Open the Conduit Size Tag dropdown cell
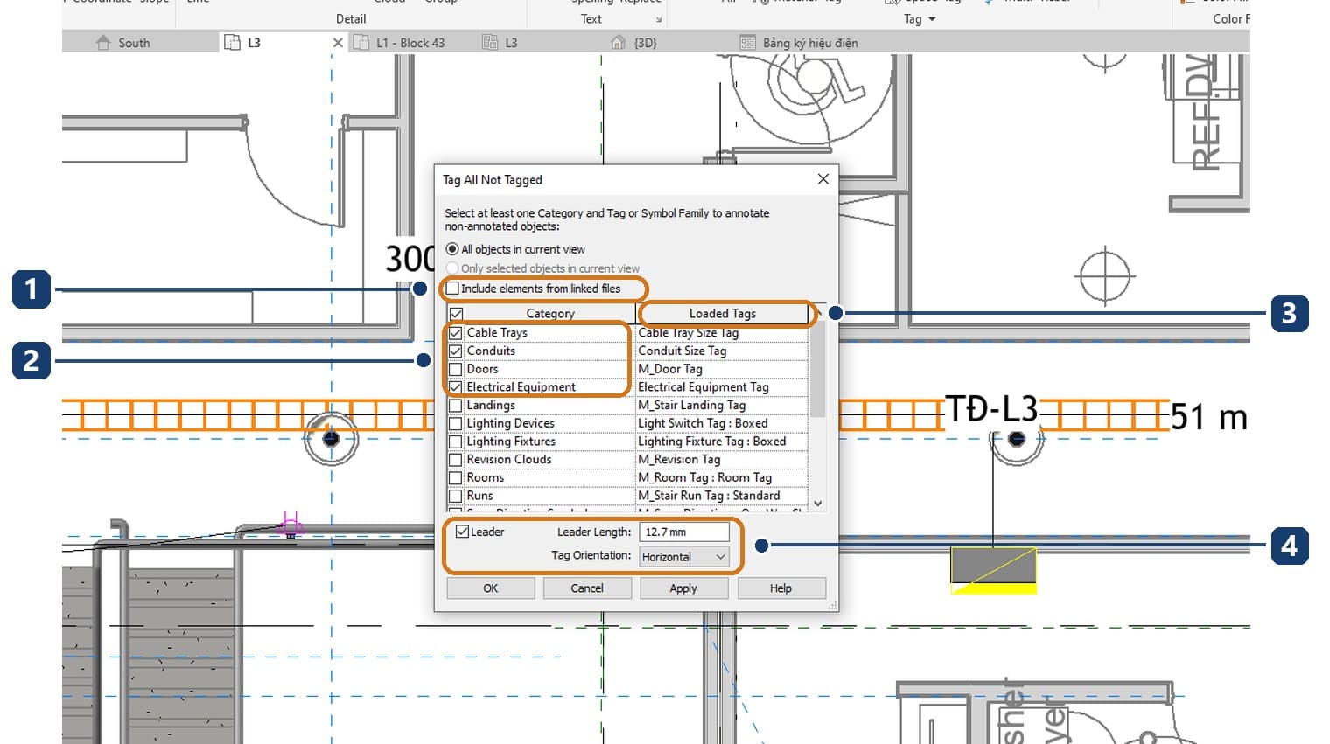The height and width of the screenshot is (744, 1330). (722, 351)
